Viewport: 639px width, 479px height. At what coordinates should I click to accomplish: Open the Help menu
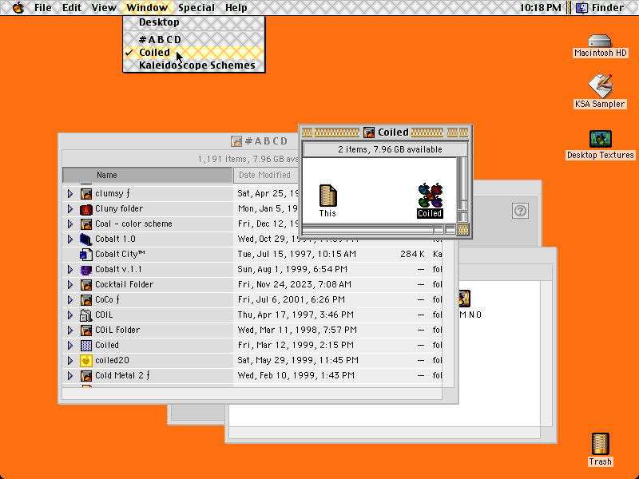(236, 8)
